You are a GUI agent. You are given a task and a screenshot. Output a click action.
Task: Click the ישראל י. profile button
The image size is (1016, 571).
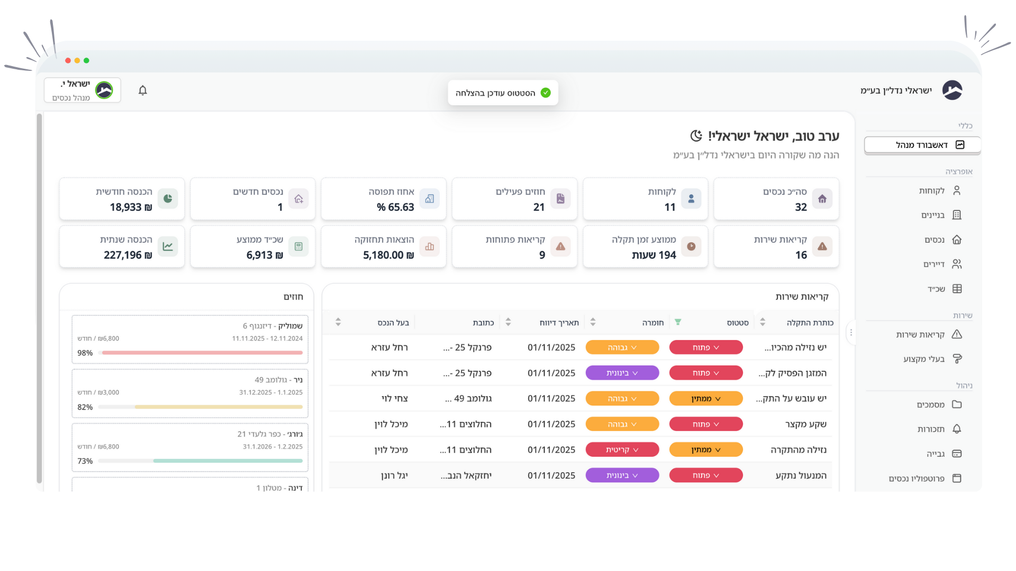(x=82, y=90)
